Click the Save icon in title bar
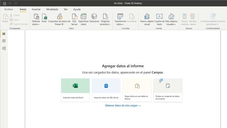 5,4
